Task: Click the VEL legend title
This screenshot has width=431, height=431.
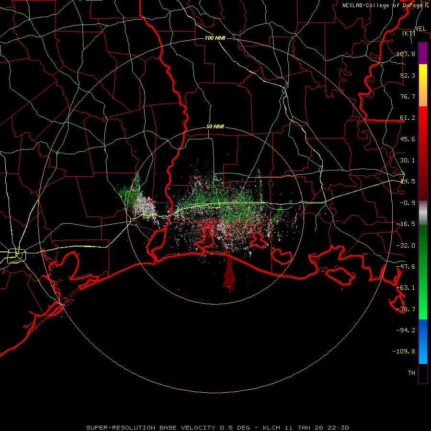Action: (x=420, y=29)
